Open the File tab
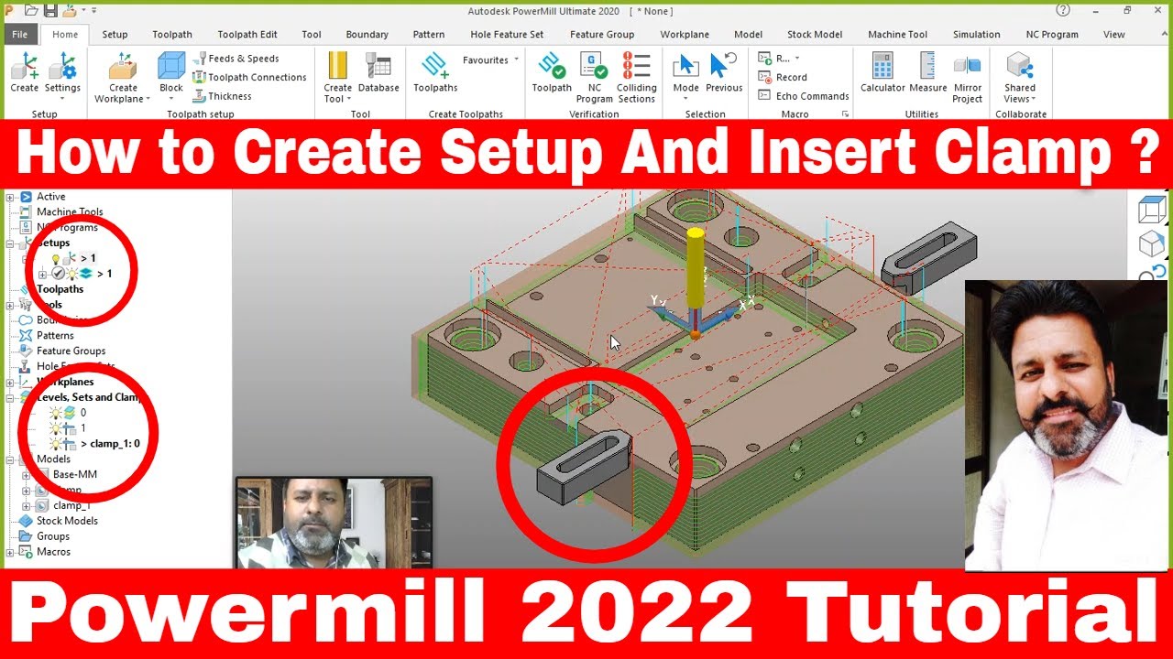 [19, 34]
